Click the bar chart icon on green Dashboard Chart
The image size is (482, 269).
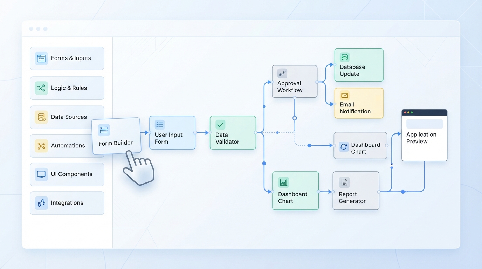(283, 182)
